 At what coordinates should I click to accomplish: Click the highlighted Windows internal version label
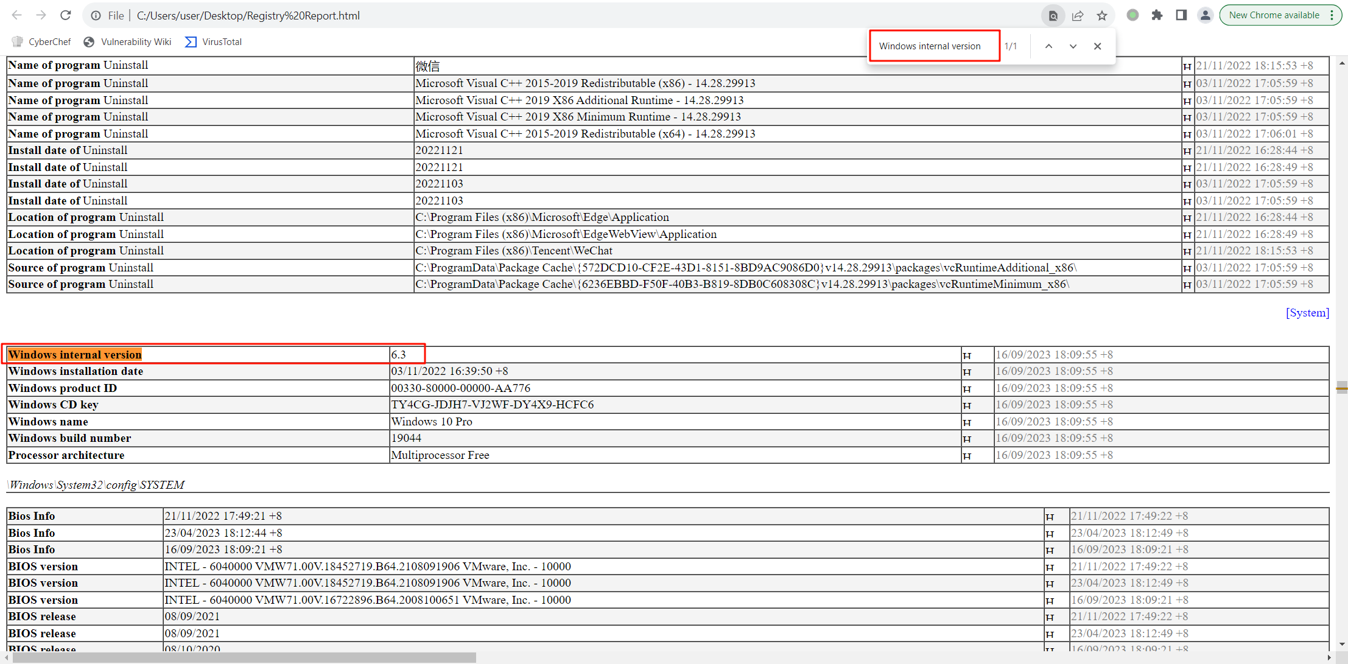[75, 355]
